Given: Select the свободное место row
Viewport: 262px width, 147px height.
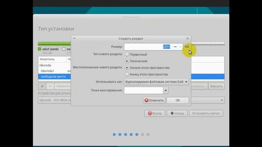Looking at the screenshot, I should point(54,76).
